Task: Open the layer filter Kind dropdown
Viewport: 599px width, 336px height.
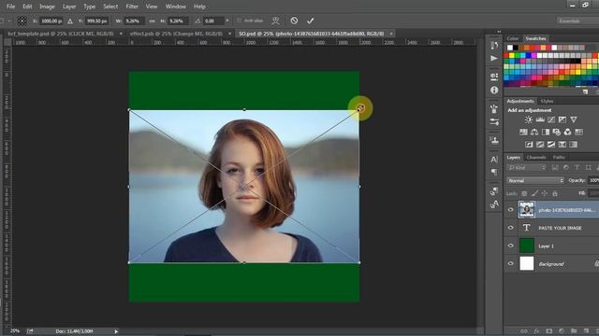Action: coord(527,168)
